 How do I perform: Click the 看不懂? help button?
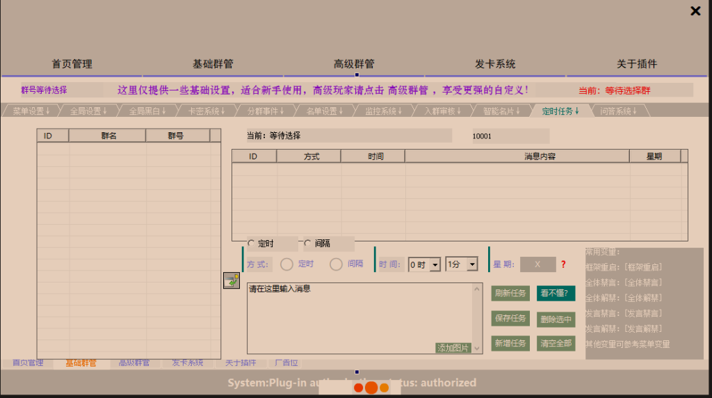556,293
